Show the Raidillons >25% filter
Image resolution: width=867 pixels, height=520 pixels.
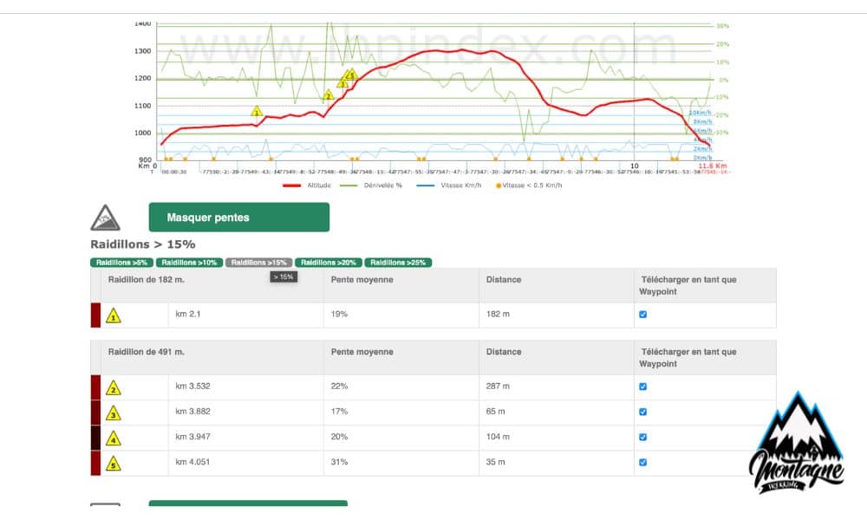[397, 263]
